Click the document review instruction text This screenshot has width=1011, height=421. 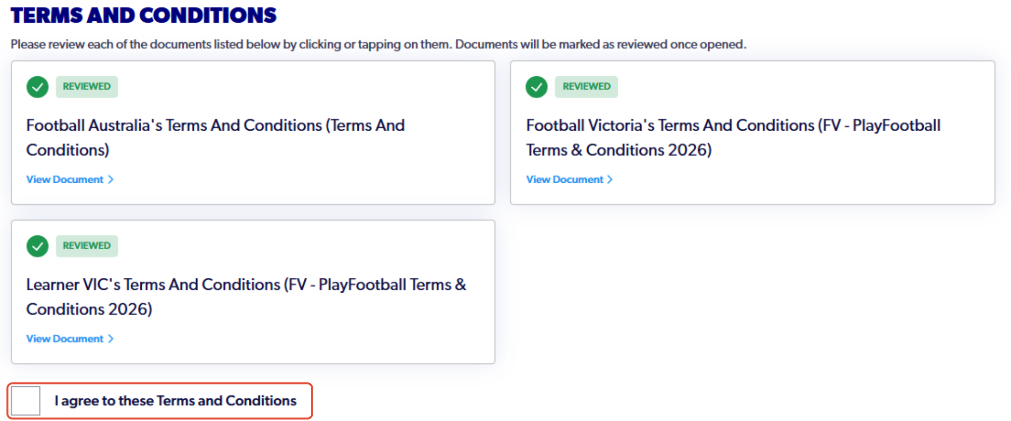(379, 44)
